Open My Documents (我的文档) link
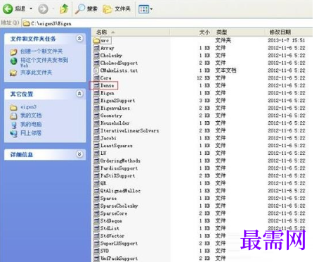The height and width of the screenshot is (262, 319). point(31,116)
